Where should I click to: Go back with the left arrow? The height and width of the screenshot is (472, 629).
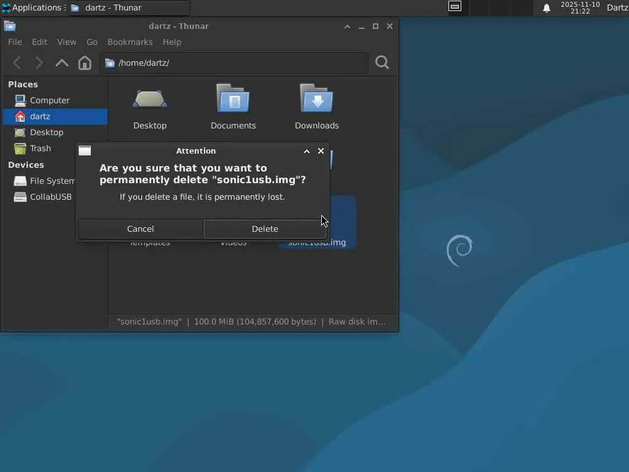(17, 63)
